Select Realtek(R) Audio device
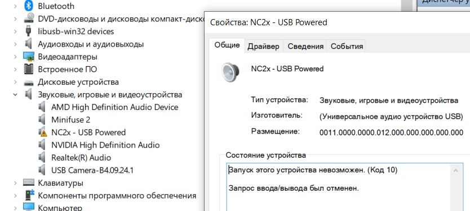Viewport: 470px width, 211px height. click(x=81, y=158)
